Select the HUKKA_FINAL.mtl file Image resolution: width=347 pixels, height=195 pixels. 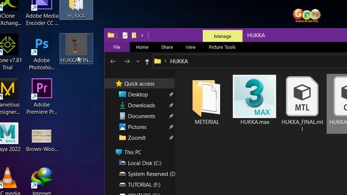click(x=303, y=104)
